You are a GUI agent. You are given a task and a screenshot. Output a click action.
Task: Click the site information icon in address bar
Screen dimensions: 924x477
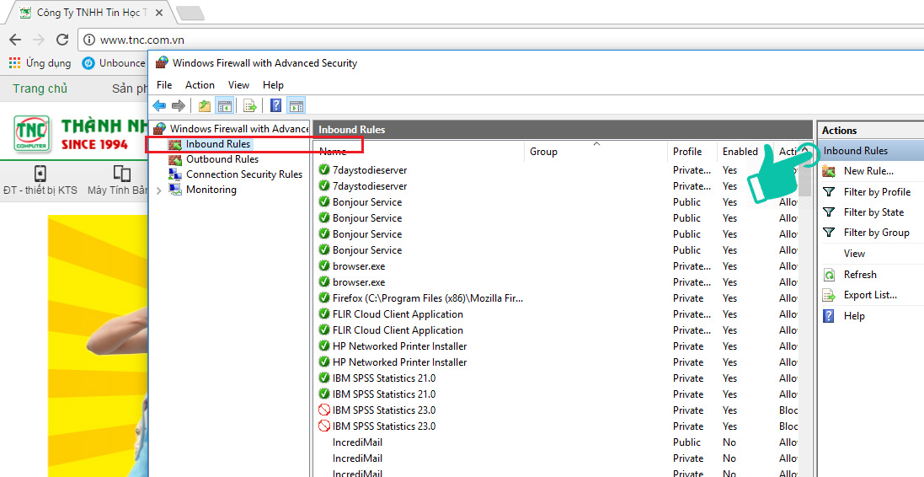click(88, 40)
